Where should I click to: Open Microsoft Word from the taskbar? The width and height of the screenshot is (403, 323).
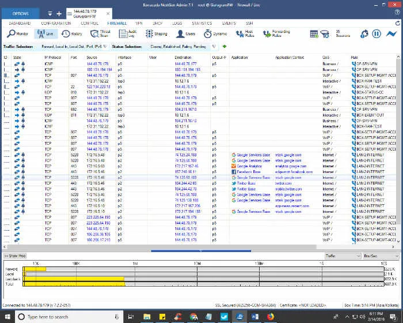pyautogui.click(x=255, y=317)
